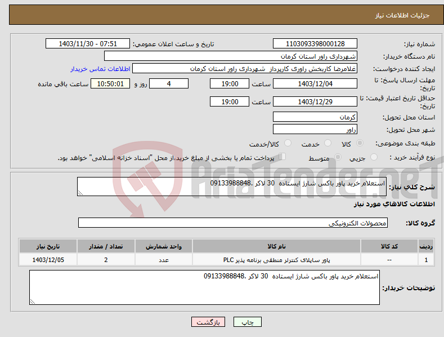Click the request creator field غلامرضا کاربخش
The height and width of the screenshot is (337, 444).
[x=245, y=69]
